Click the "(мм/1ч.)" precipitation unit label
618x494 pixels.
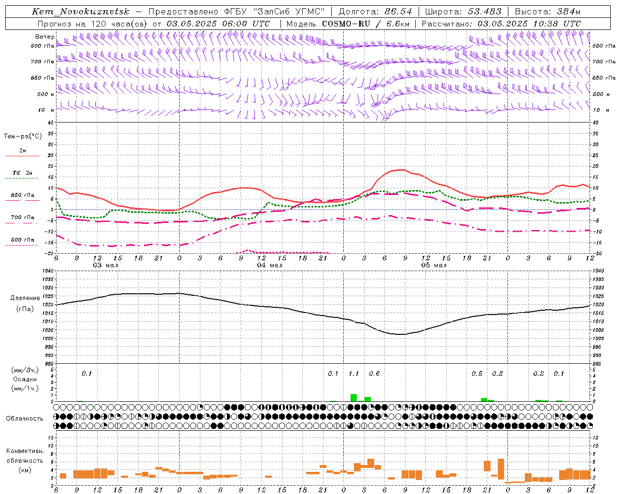25,388
